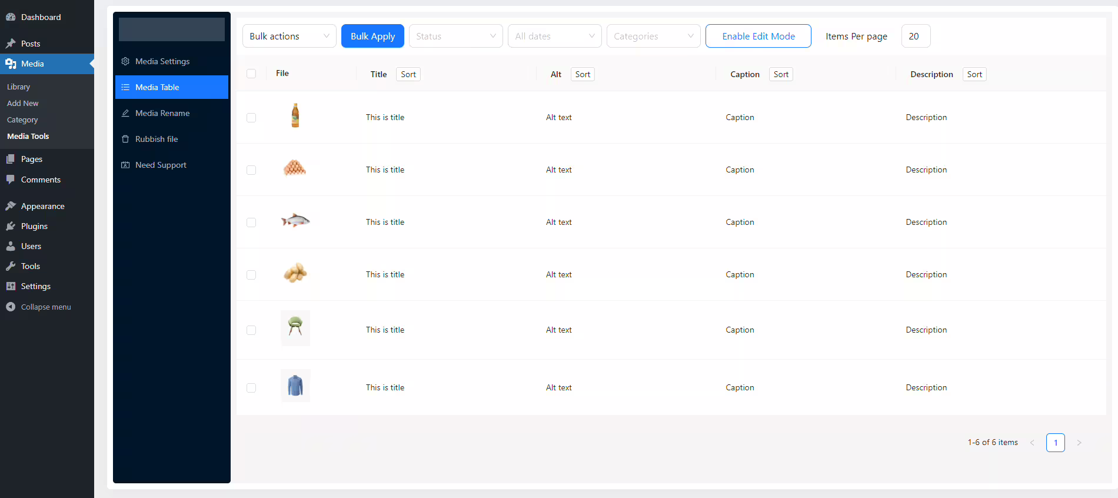Click the potatoes thumbnail image
Image resolution: width=1118 pixels, height=498 pixels.
pyautogui.click(x=295, y=273)
